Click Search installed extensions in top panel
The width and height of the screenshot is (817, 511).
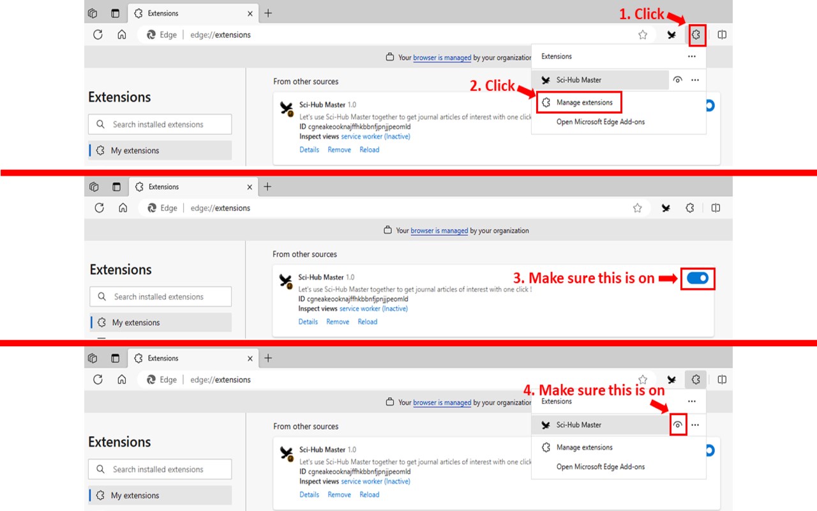[160, 125]
